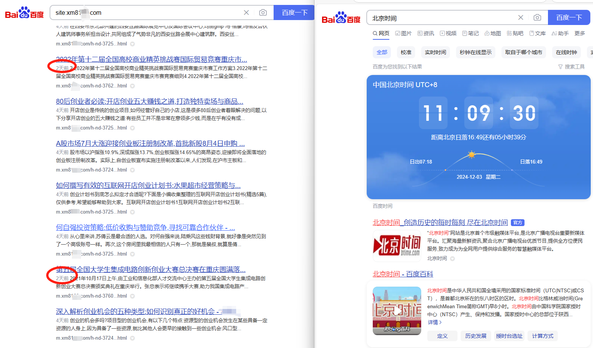Open the 定义 section button
Screen dimensions: 593x348
tap(442, 336)
